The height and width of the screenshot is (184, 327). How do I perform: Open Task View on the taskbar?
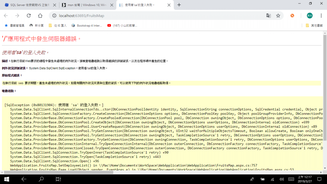coord(58,179)
